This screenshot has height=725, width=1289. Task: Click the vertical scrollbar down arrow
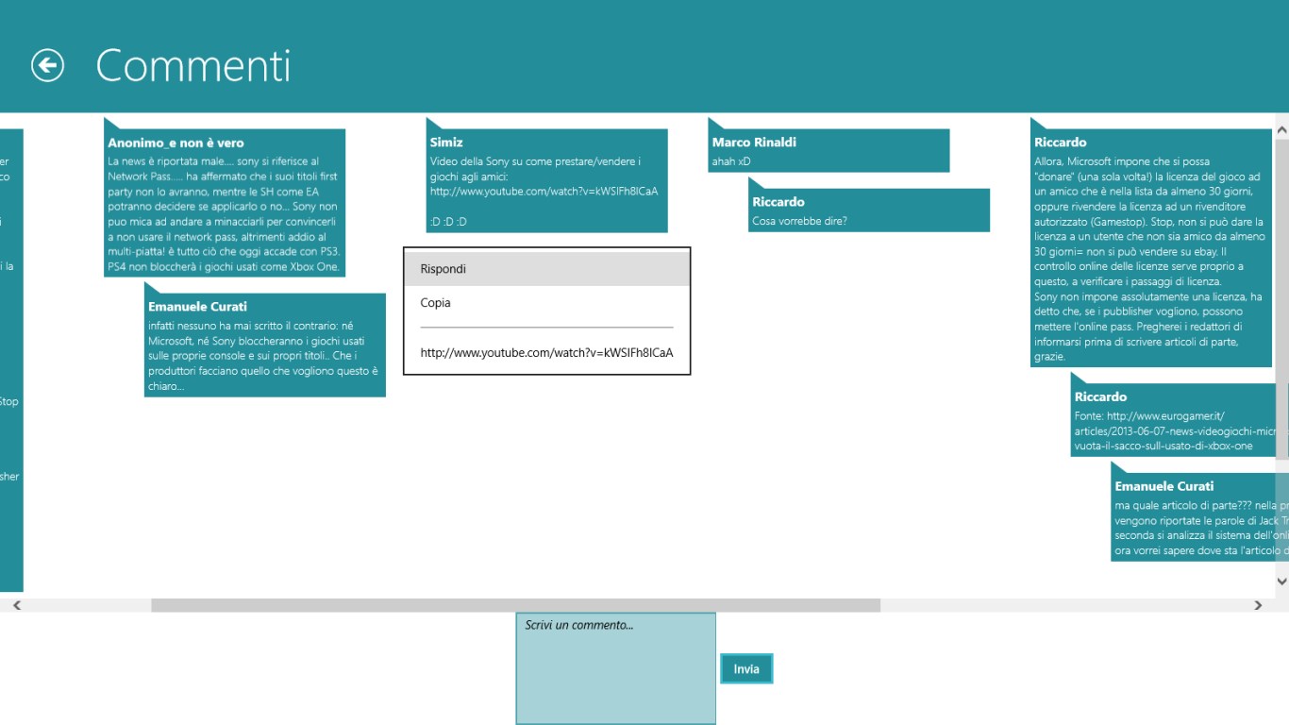coord(1281,582)
